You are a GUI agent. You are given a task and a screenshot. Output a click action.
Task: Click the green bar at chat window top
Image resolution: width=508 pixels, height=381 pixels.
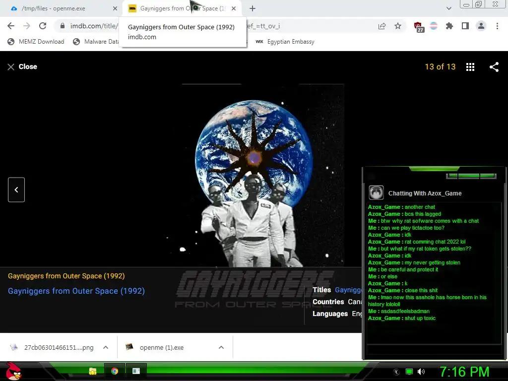(434, 169)
